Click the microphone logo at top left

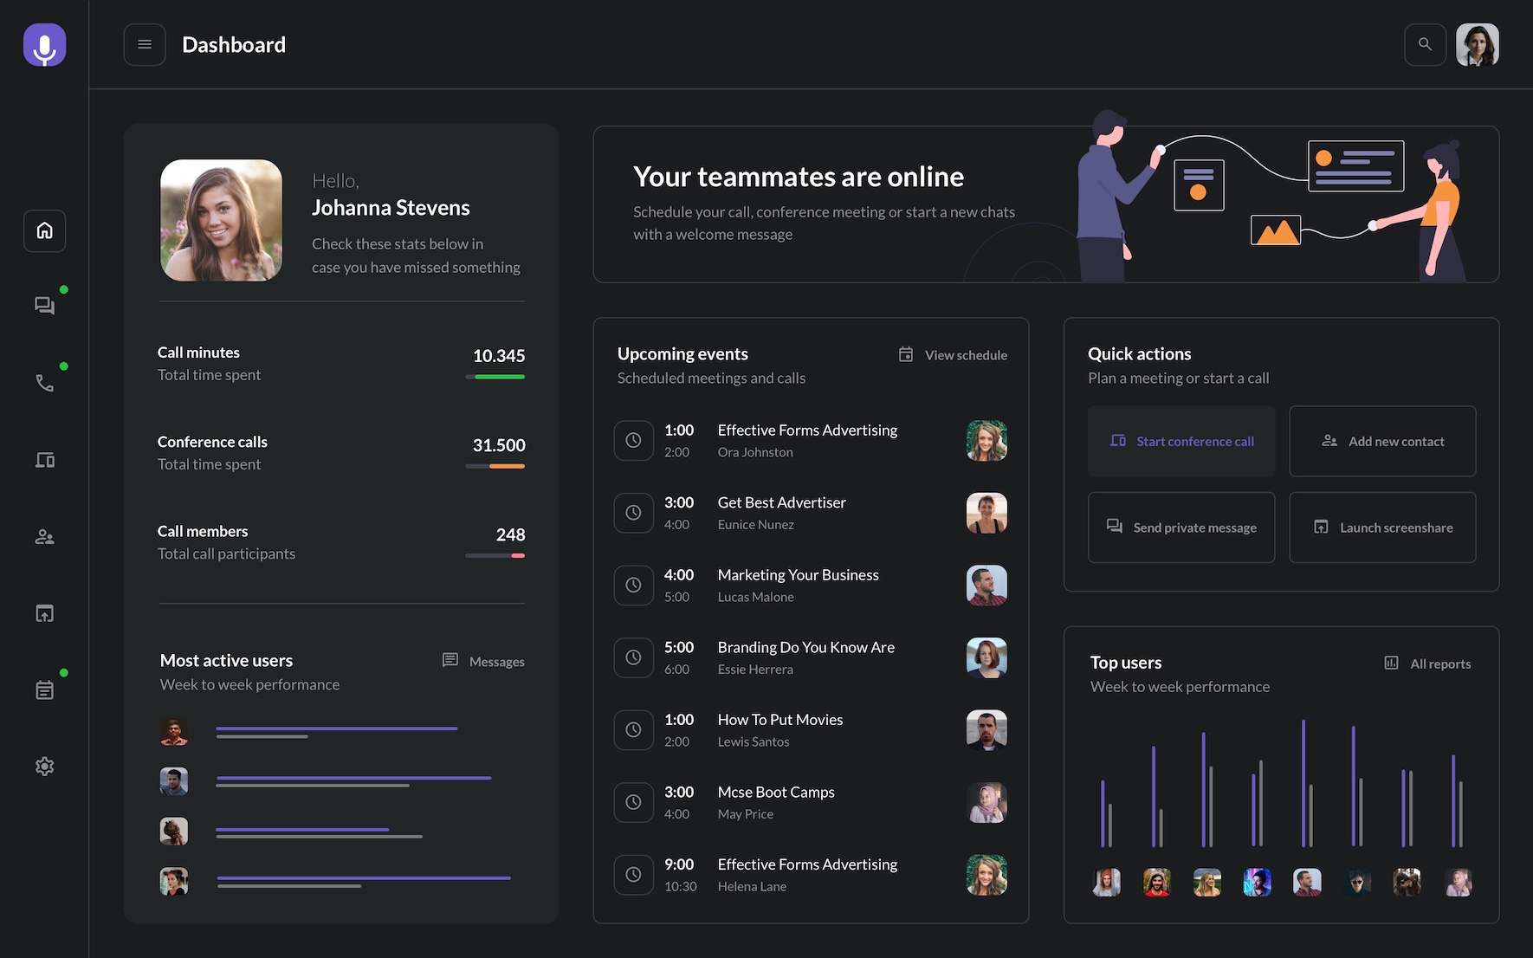(x=44, y=44)
